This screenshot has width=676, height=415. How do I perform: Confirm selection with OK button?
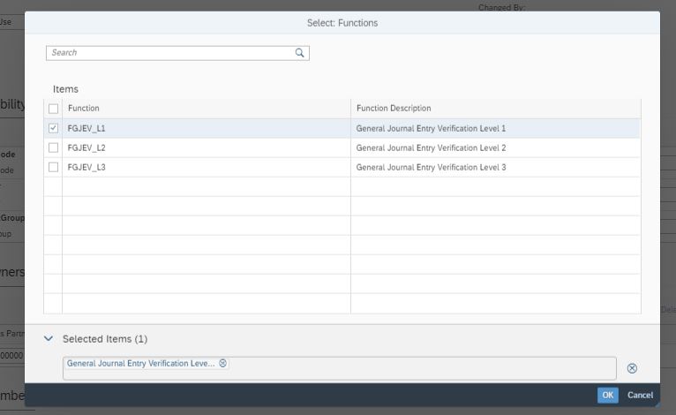coord(607,395)
